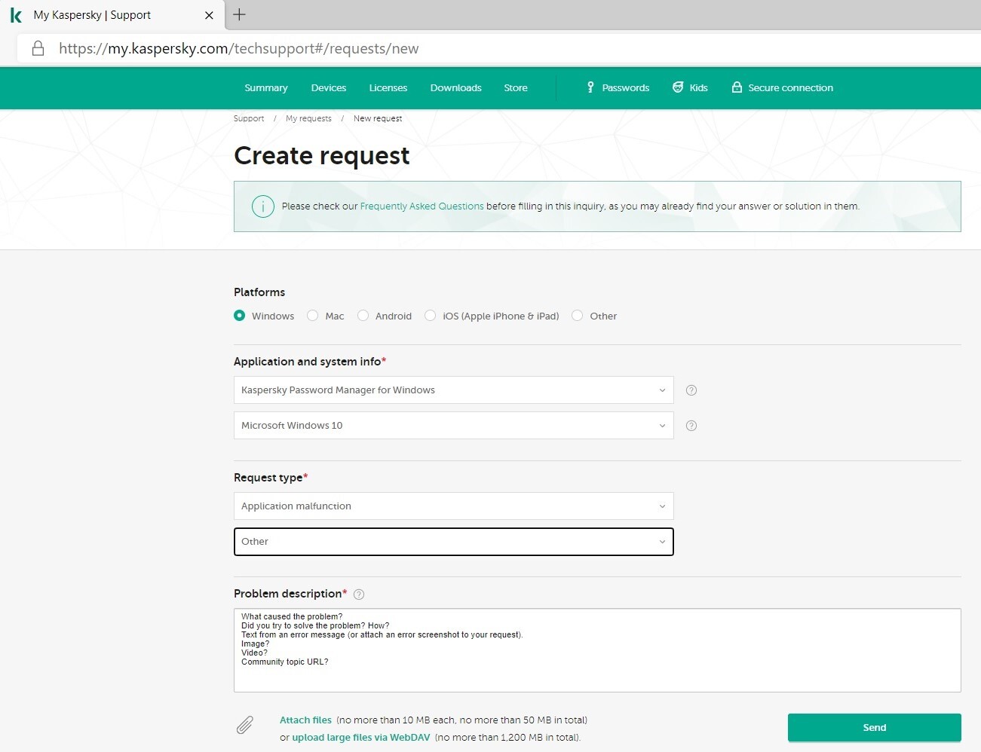Click the Kids mask icon

click(x=678, y=87)
